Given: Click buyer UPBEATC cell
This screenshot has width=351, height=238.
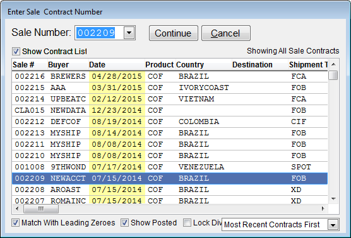Looking at the screenshot, I should [68, 99].
